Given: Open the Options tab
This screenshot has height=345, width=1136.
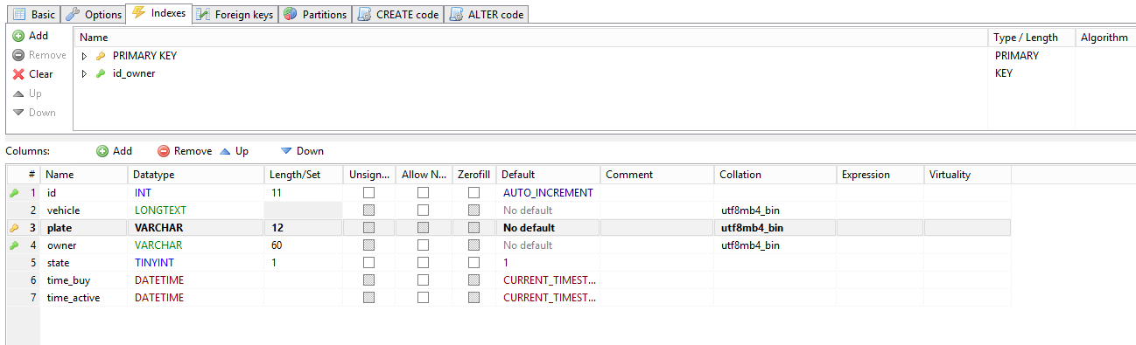Looking at the screenshot, I should (x=94, y=15).
